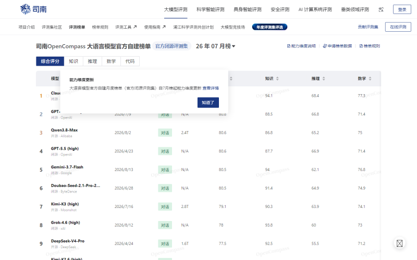Switch language with the translate icon
This screenshot has height=260, width=417.
[381, 9]
